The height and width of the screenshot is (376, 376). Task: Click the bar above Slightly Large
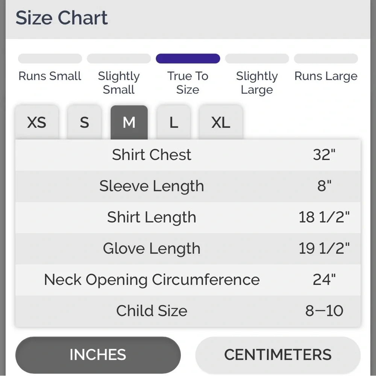pyautogui.click(x=257, y=59)
